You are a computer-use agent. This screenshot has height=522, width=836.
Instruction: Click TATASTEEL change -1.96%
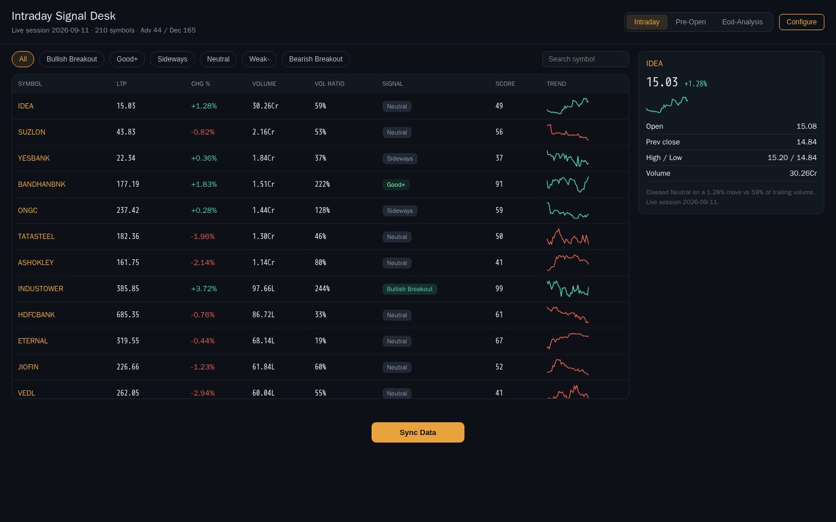[x=203, y=237]
